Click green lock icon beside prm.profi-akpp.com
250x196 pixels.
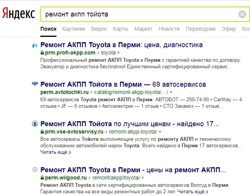pos(42,53)
